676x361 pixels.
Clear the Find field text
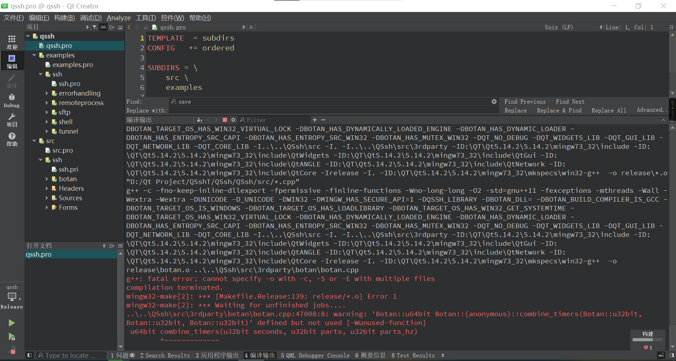click(x=494, y=102)
